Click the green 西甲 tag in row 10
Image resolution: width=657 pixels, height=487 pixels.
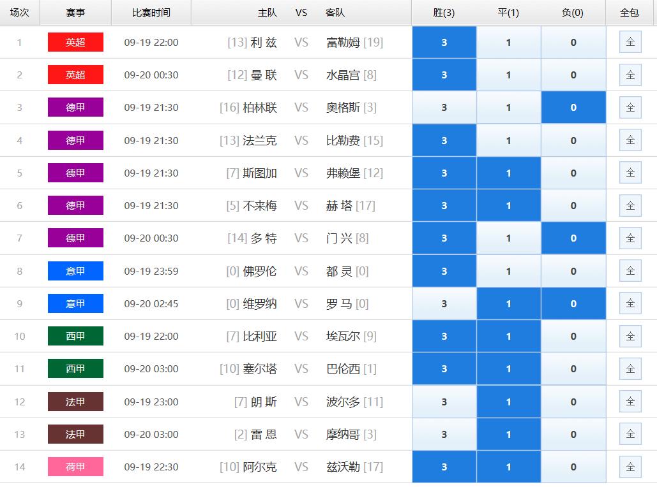[75, 337]
